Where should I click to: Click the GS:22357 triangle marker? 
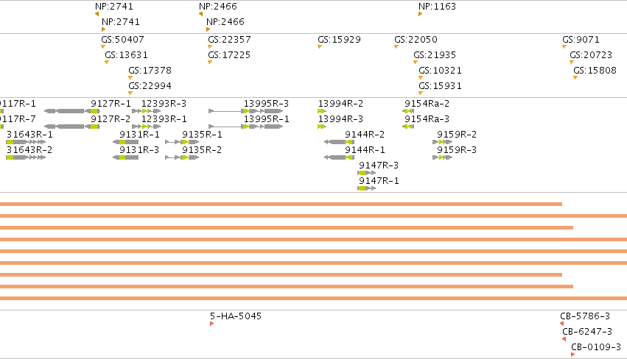(210, 47)
